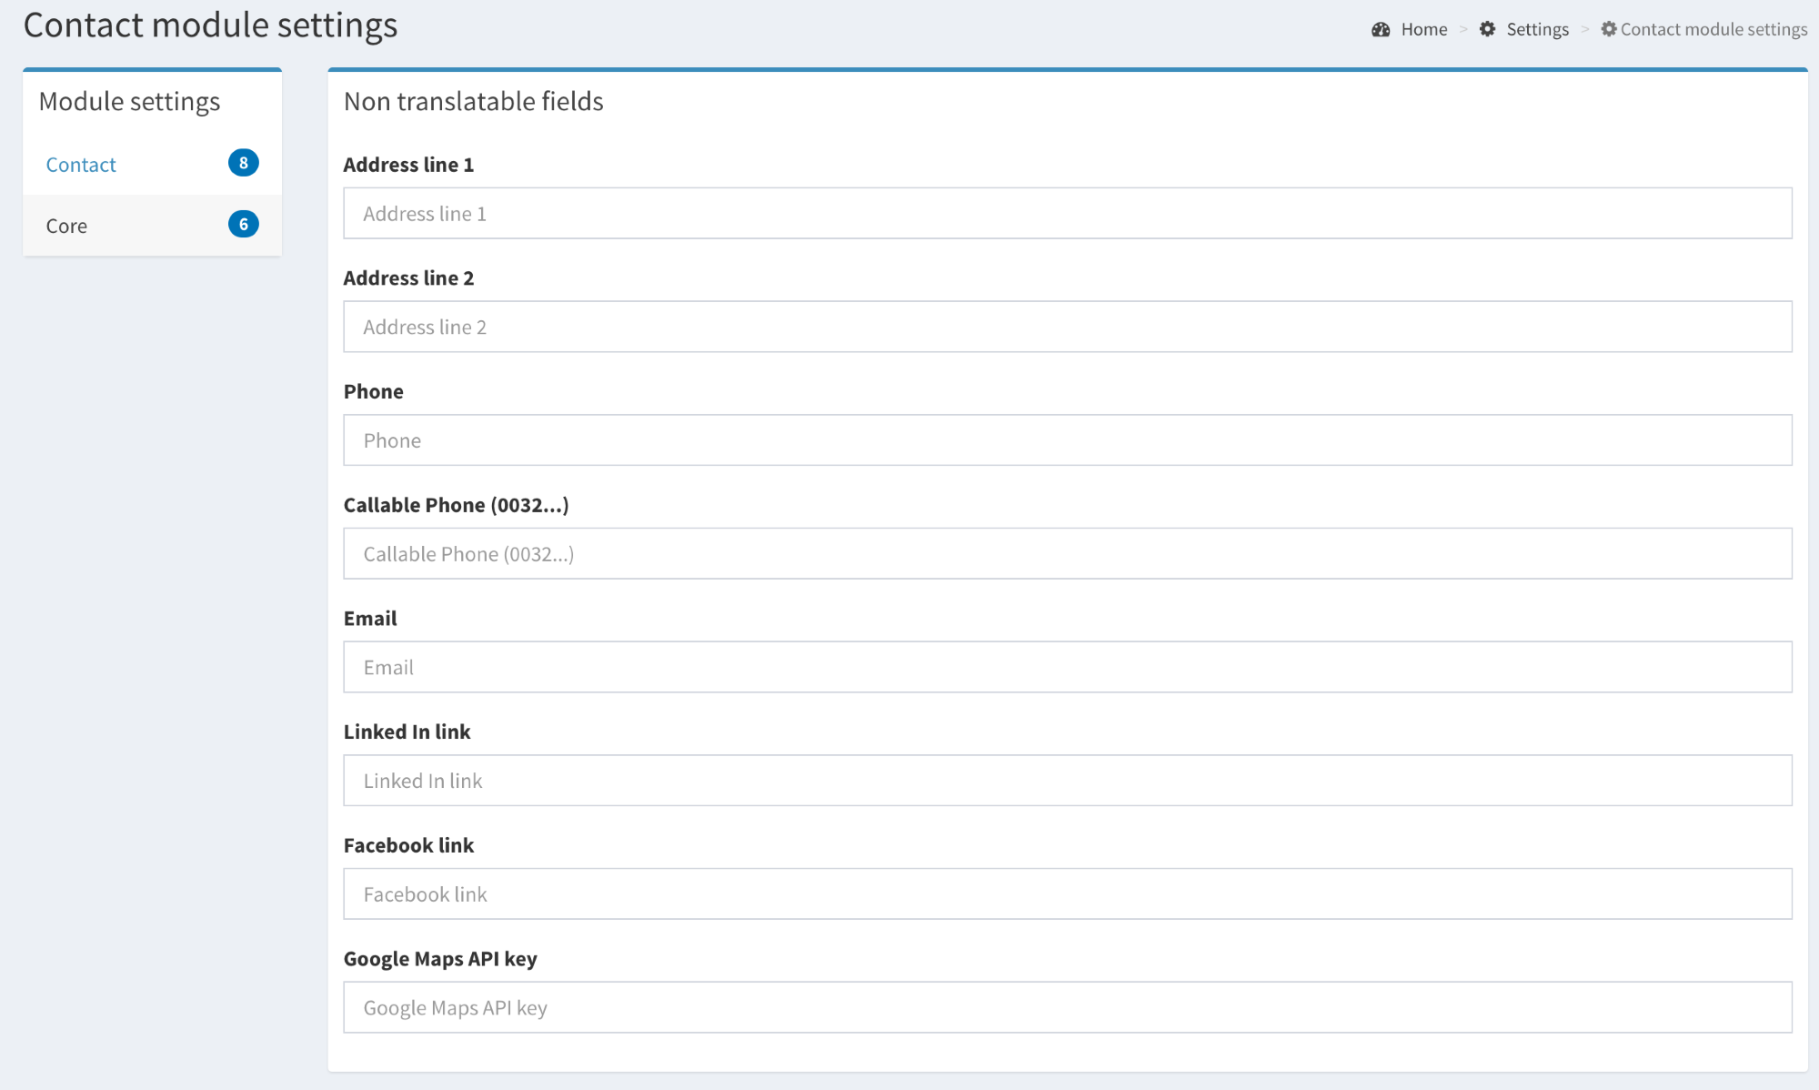Viewport: 1819px width, 1090px height.
Task: Focus the Address line 1 input
Action: click(x=1067, y=214)
